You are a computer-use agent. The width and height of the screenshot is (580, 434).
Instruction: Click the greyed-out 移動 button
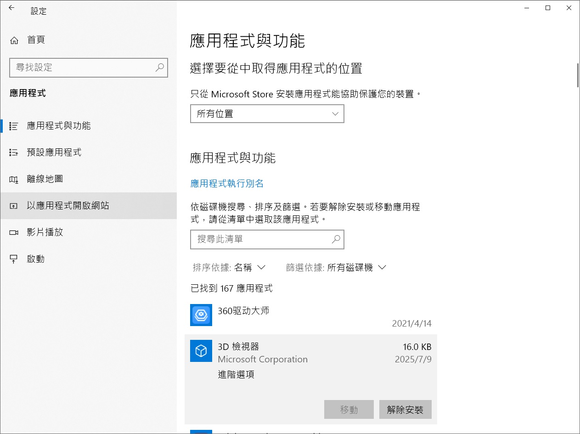tap(349, 410)
